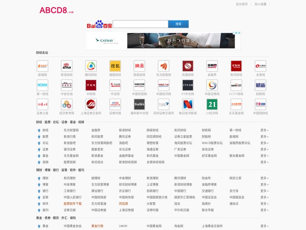Open the 中国人民银行 link
Viewport: 306px width, 230px height.
73,197
